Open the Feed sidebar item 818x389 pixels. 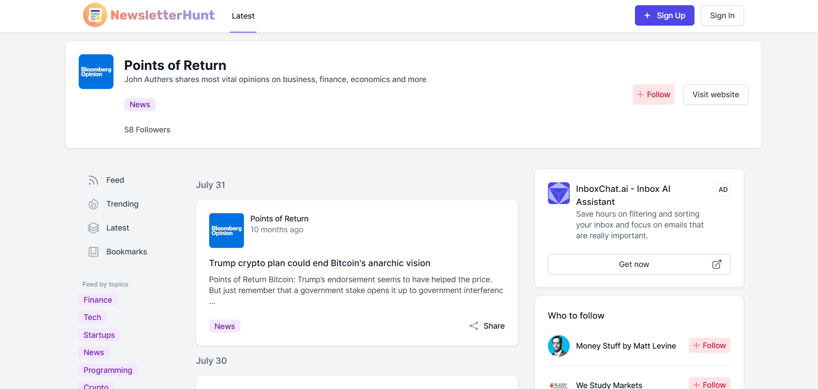click(115, 180)
